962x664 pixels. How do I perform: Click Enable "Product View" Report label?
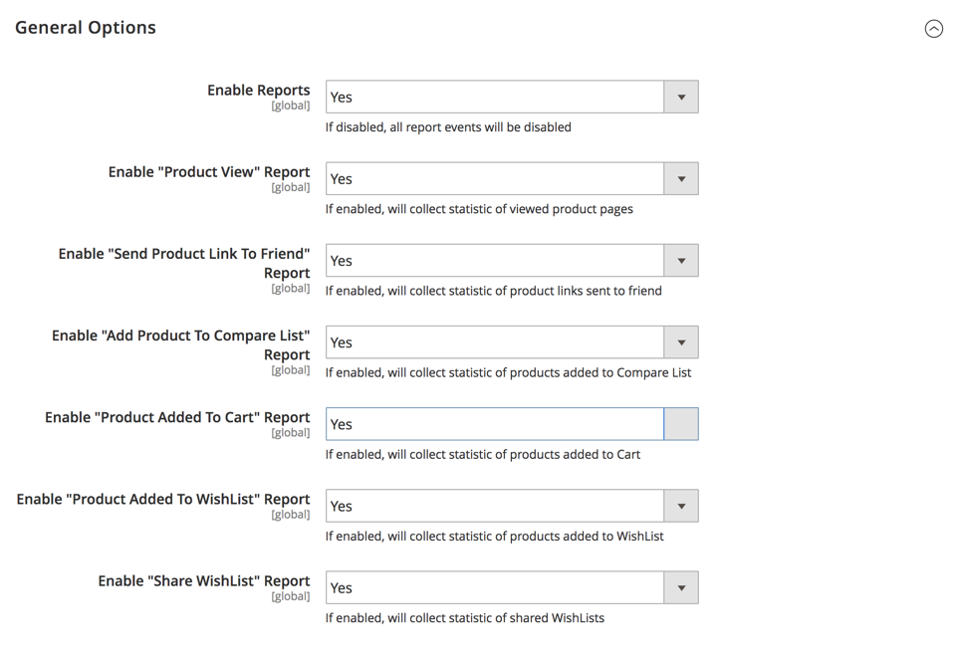pos(208,171)
